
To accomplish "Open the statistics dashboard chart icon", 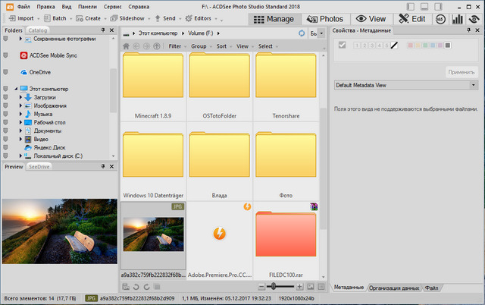I will [x=459, y=17].
